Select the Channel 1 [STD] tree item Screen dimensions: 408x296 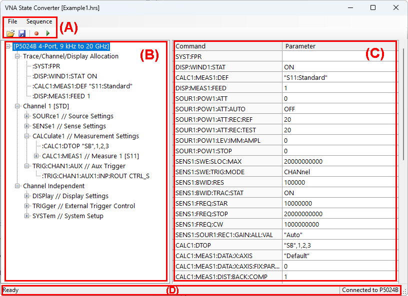point(45,106)
